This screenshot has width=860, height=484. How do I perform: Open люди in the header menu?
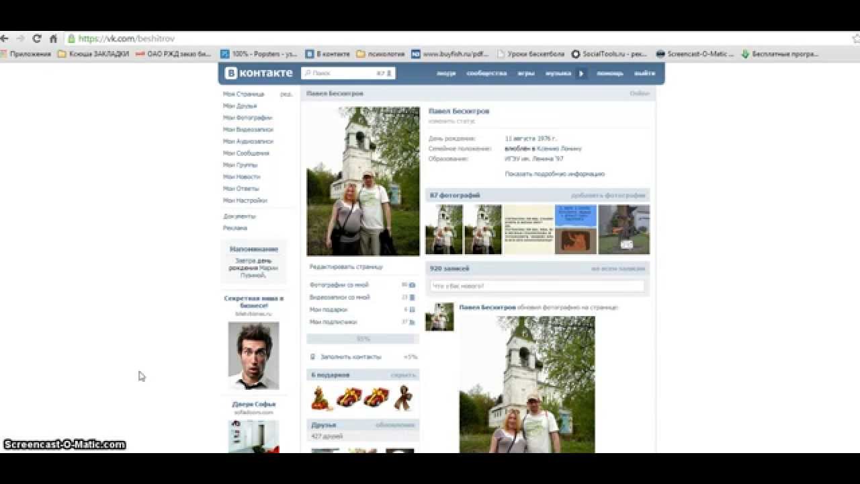tap(445, 73)
